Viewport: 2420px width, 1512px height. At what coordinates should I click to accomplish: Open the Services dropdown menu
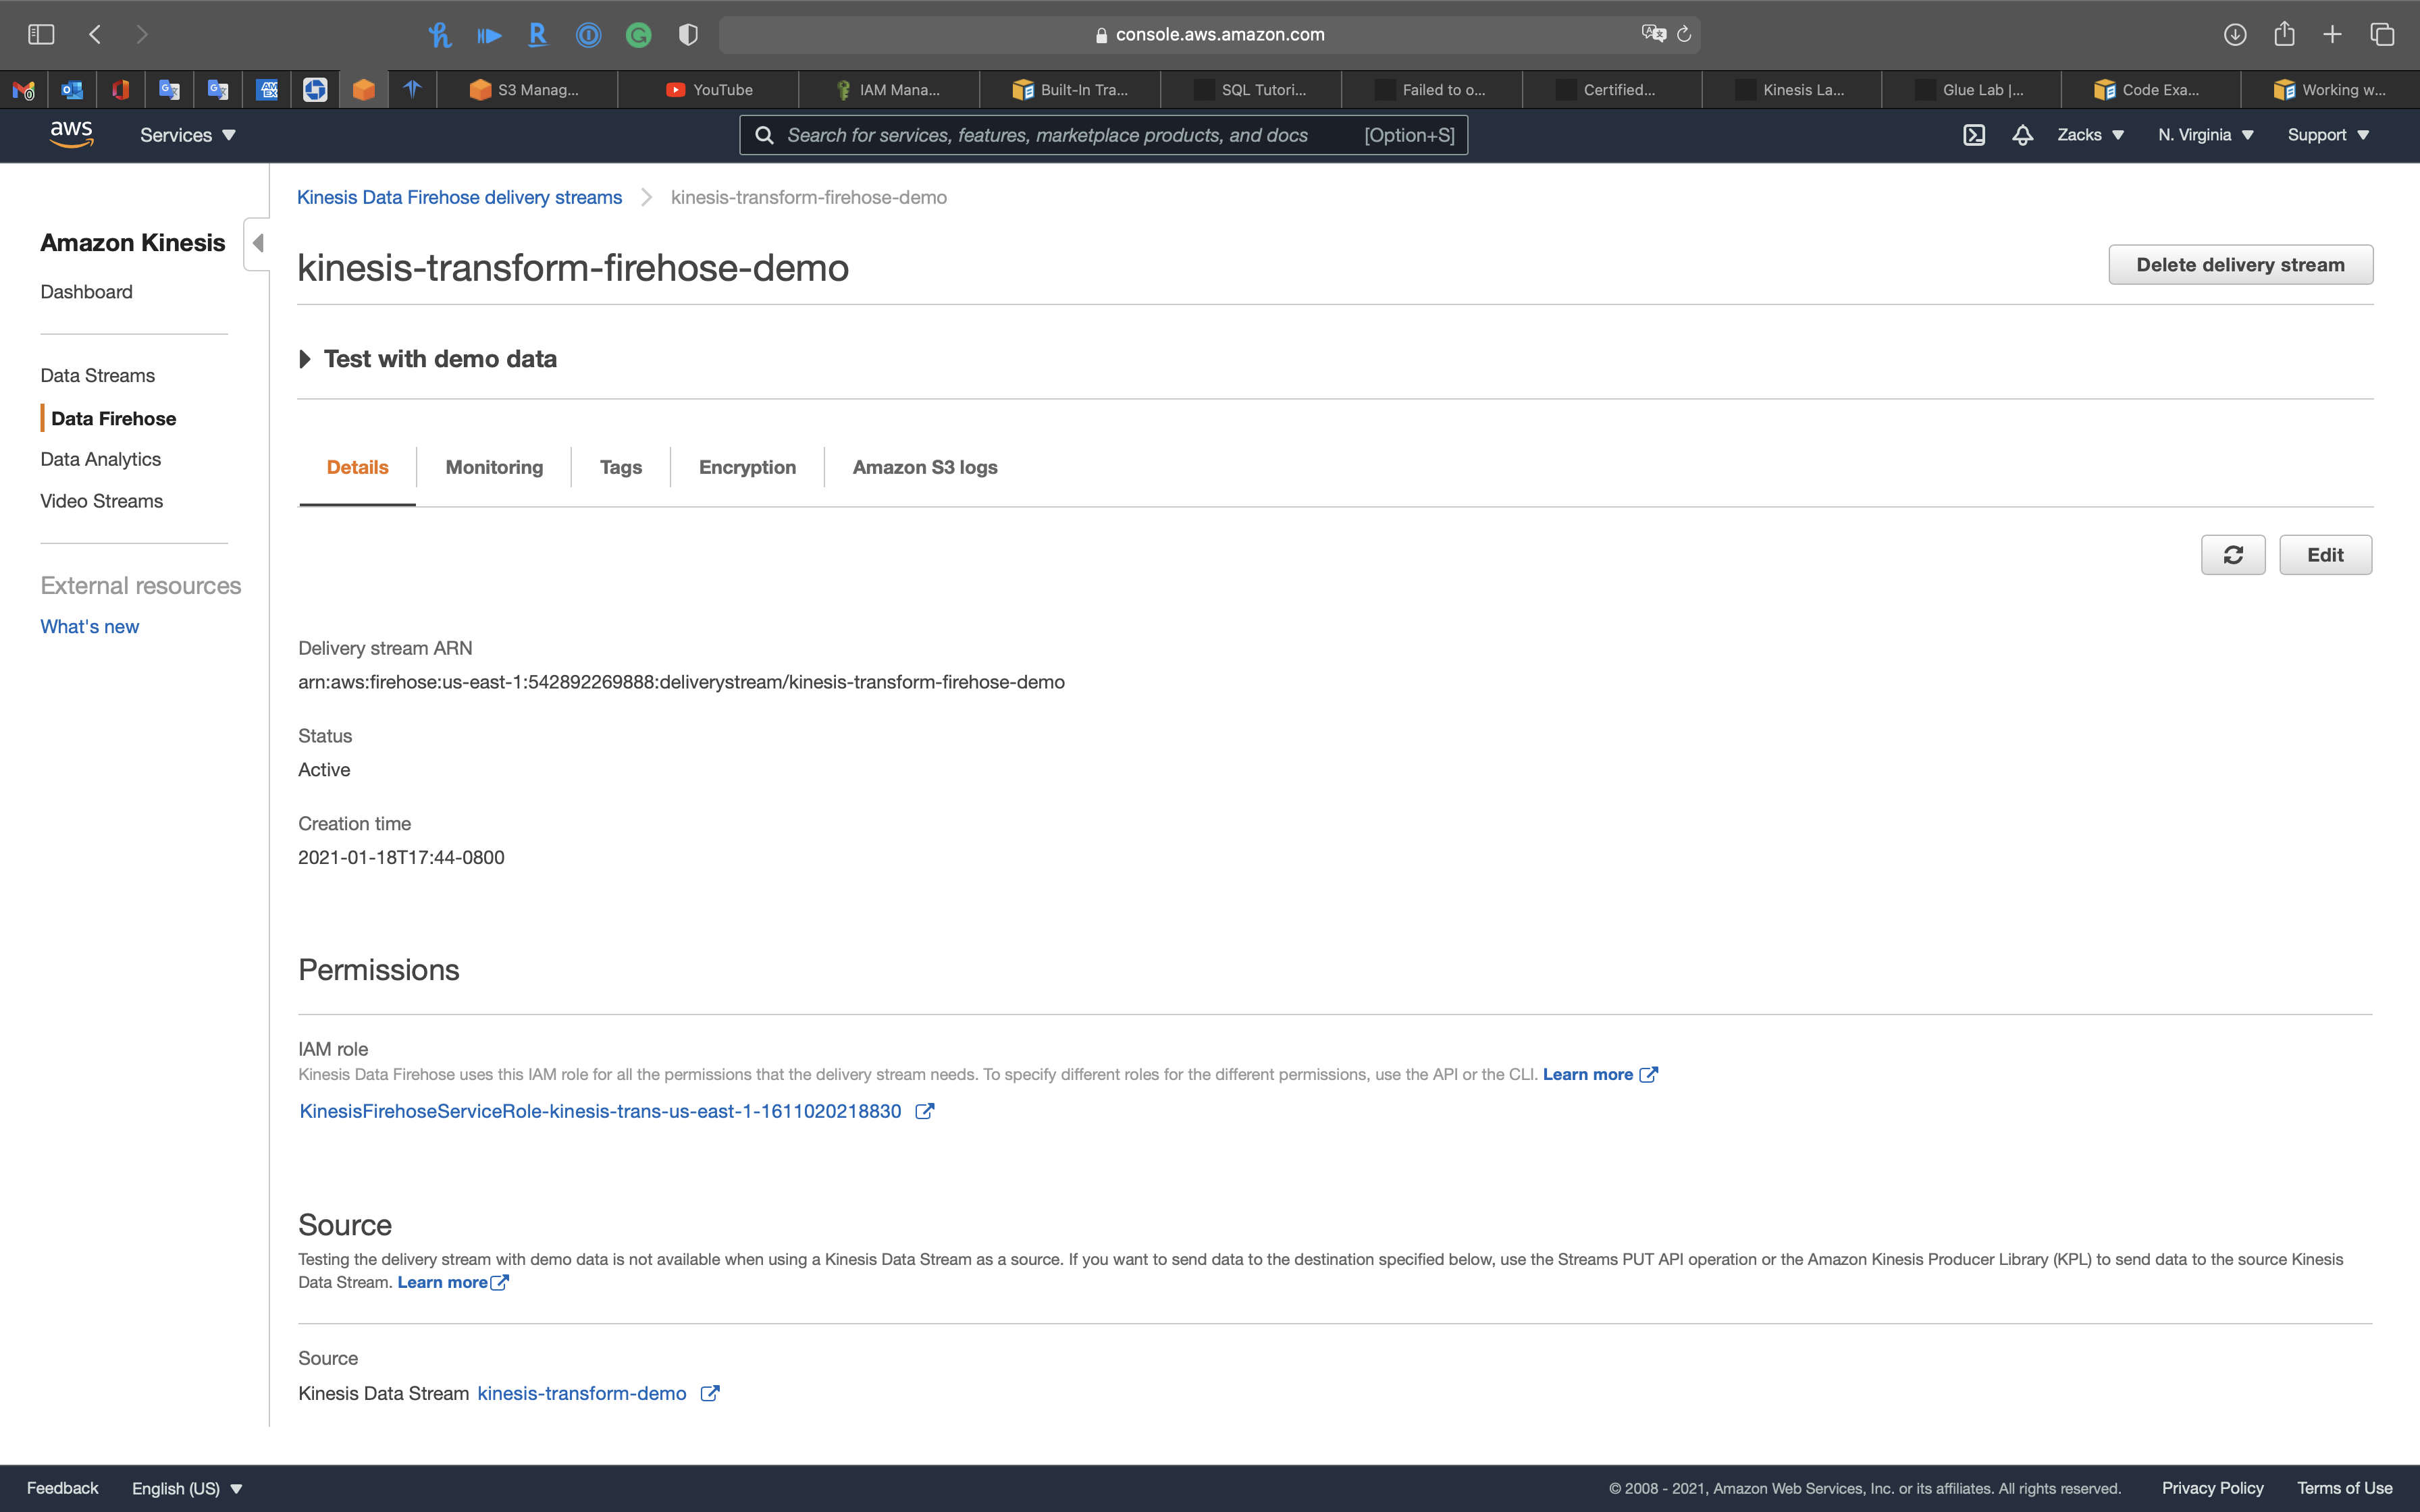(187, 135)
